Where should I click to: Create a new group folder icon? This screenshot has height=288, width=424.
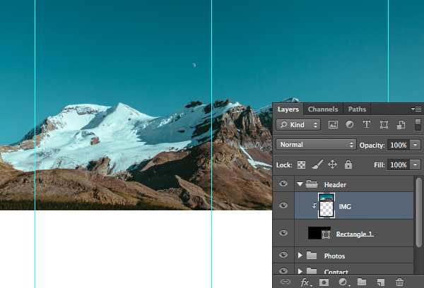[x=362, y=282]
